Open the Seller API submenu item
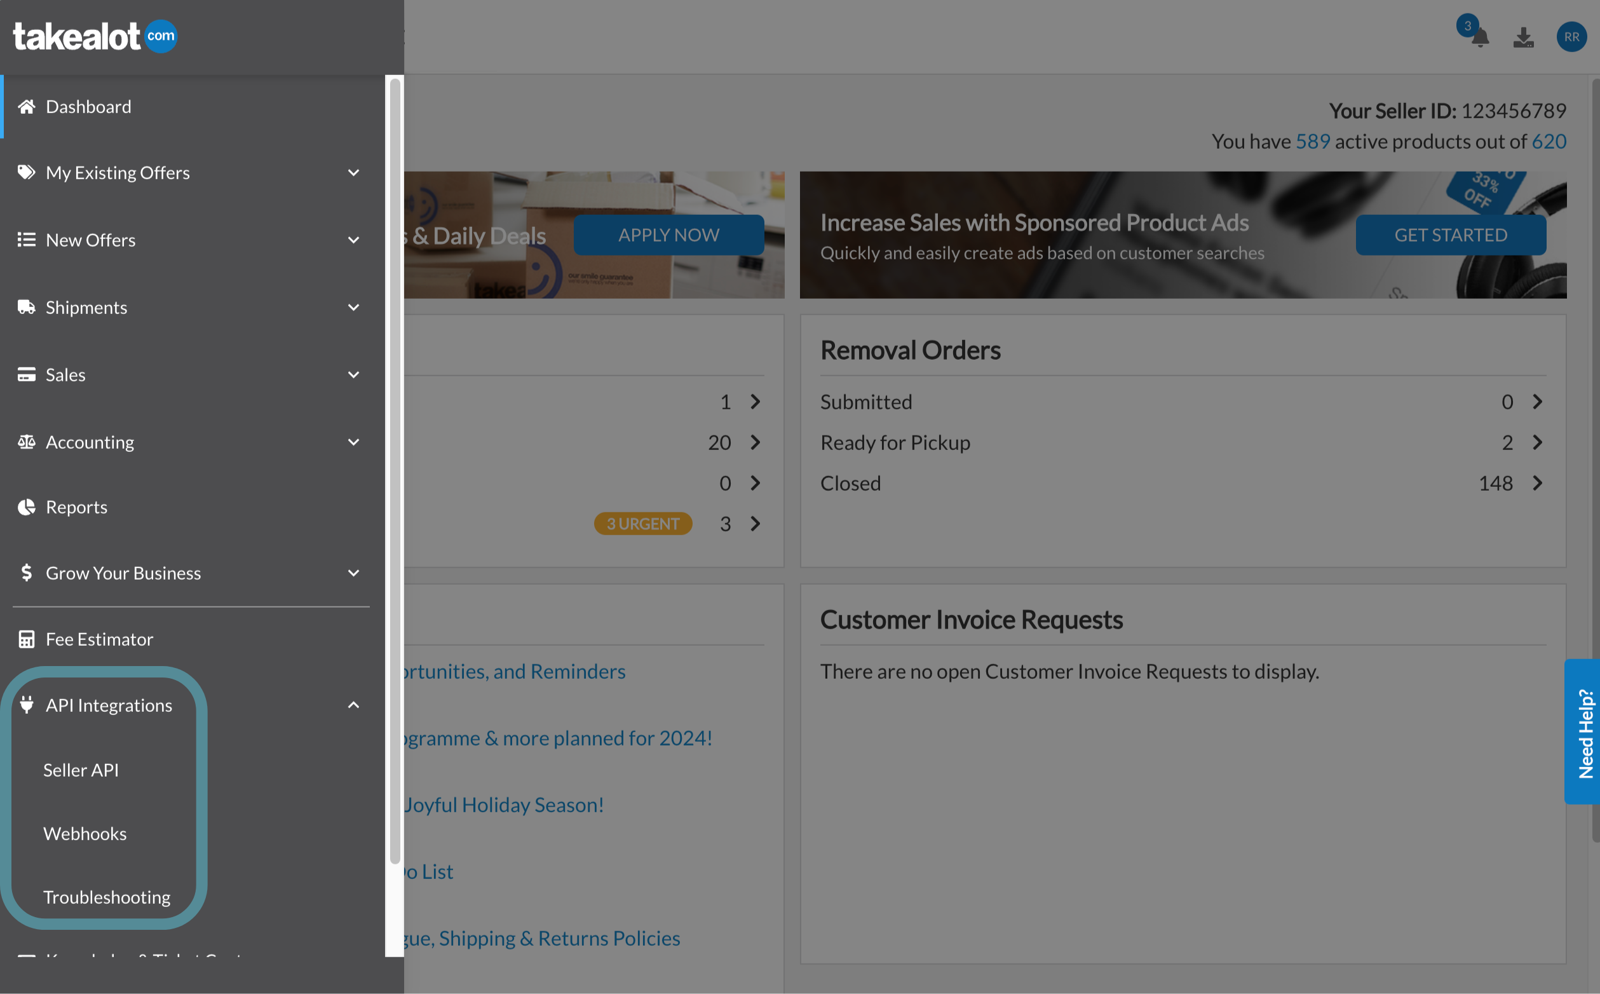This screenshot has width=1600, height=994. pos(81,770)
